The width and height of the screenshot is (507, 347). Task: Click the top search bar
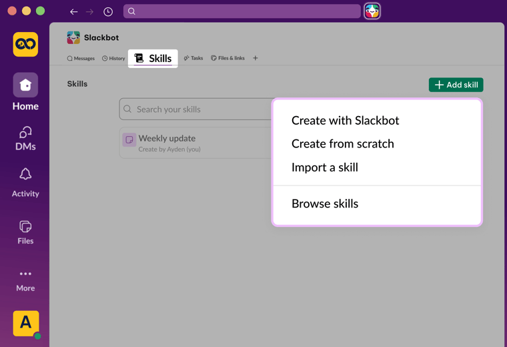(242, 11)
